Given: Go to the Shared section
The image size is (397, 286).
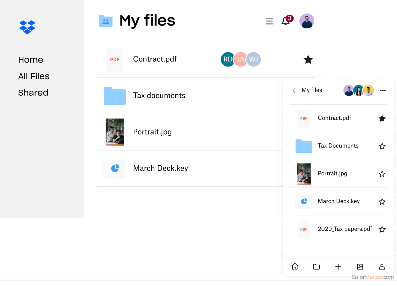Looking at the screenshot, I should coord(33,93).
